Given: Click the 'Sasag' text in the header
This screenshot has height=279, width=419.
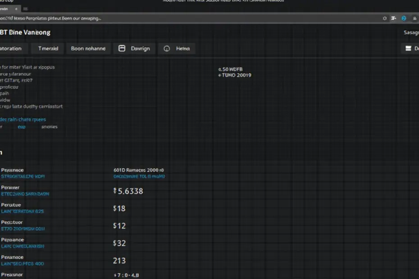Looking at the screenshot, I should coord(411,32).
